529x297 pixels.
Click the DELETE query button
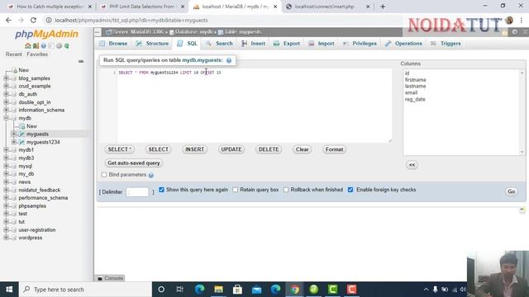pos(269,149)
